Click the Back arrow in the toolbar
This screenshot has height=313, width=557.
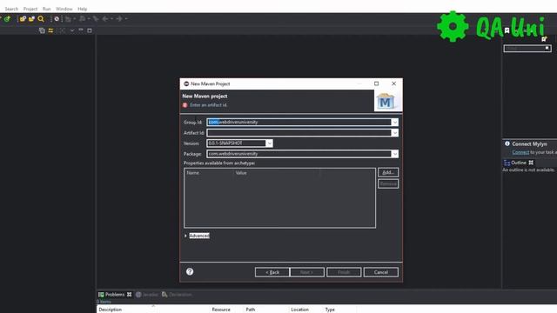[105, 19]
